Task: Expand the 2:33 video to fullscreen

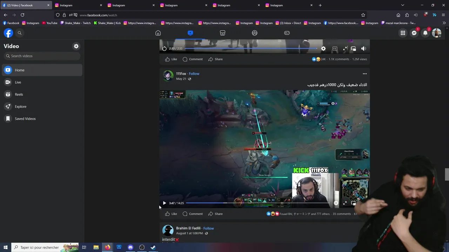Action: pos(345,49)
